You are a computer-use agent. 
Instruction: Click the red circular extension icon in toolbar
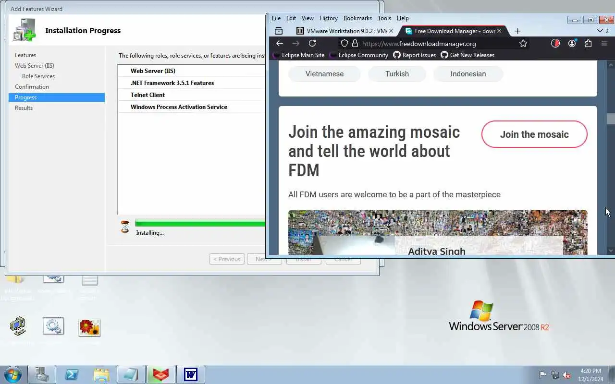(x=555, y=43)
